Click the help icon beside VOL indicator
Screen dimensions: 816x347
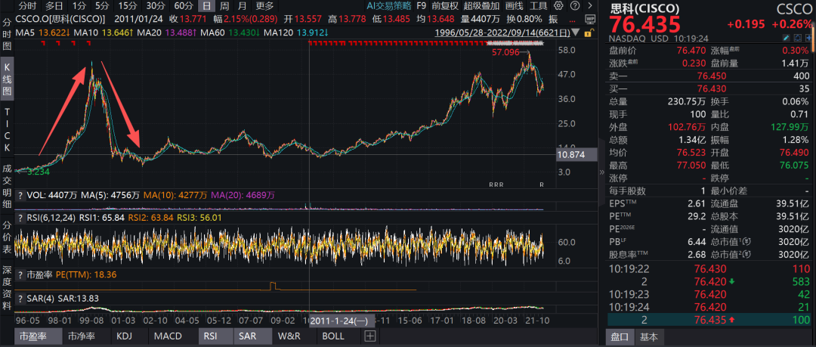tap(20, 194)
